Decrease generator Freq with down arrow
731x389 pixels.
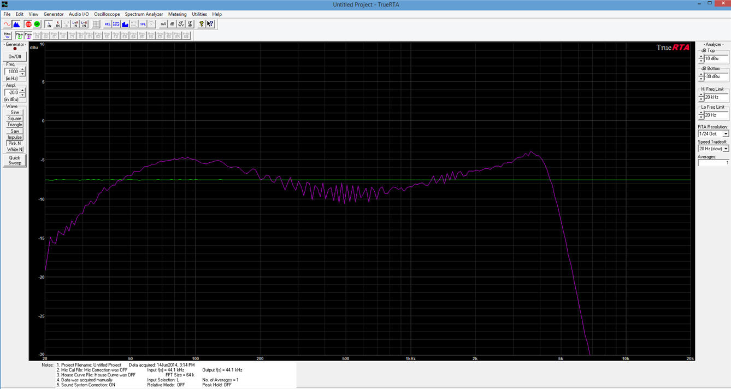point(22,73)
